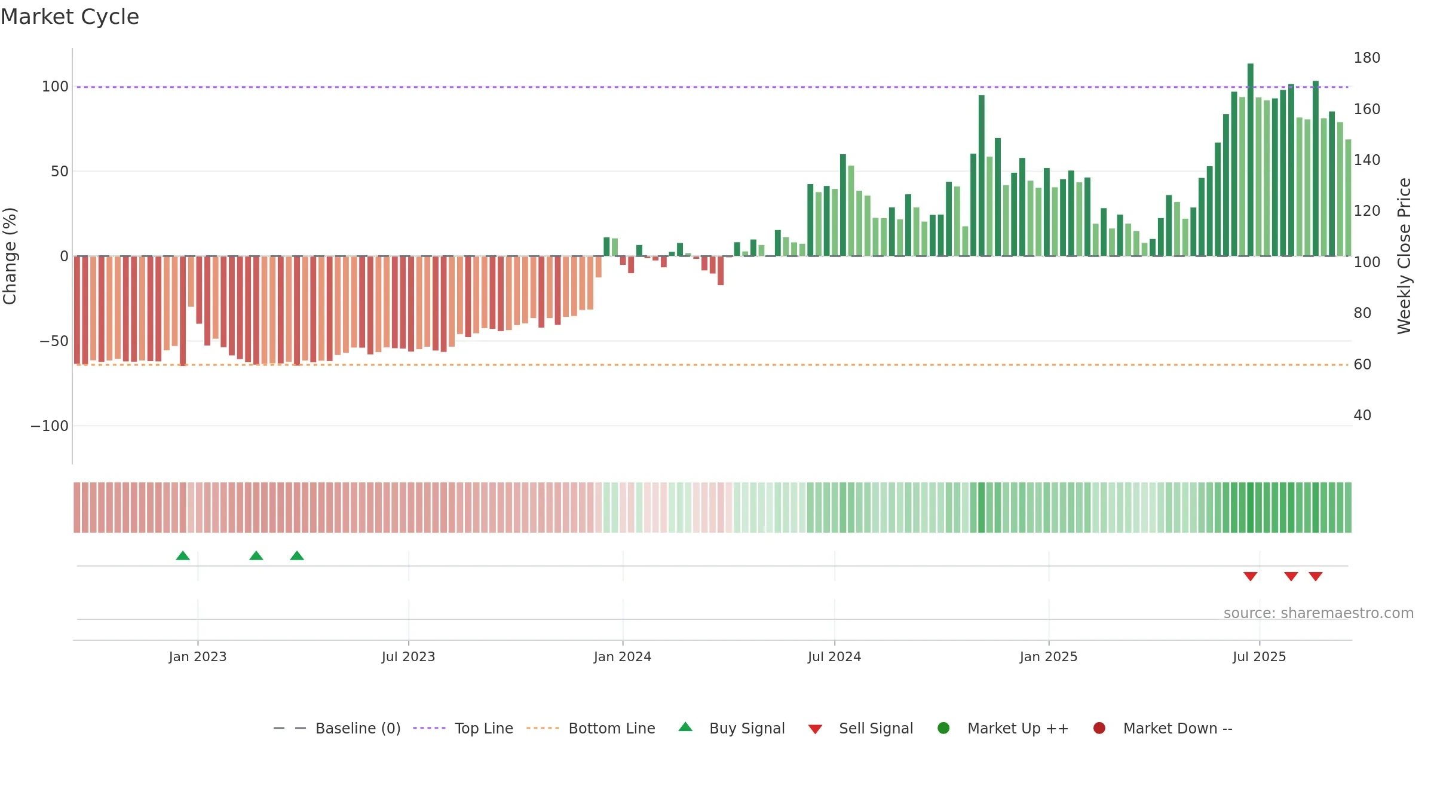
Task: Toggle the Bottom Line legend entry
Action: tap(591, 728)
